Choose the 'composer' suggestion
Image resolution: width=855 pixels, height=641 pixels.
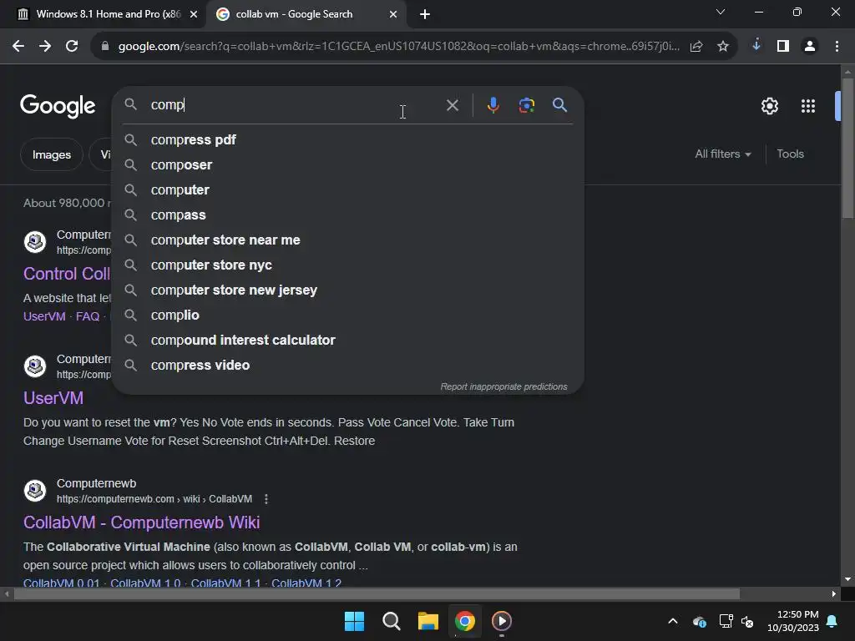[x=348, y=165]
